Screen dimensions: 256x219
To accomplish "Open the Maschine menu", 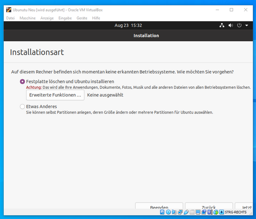I will 27,18.
